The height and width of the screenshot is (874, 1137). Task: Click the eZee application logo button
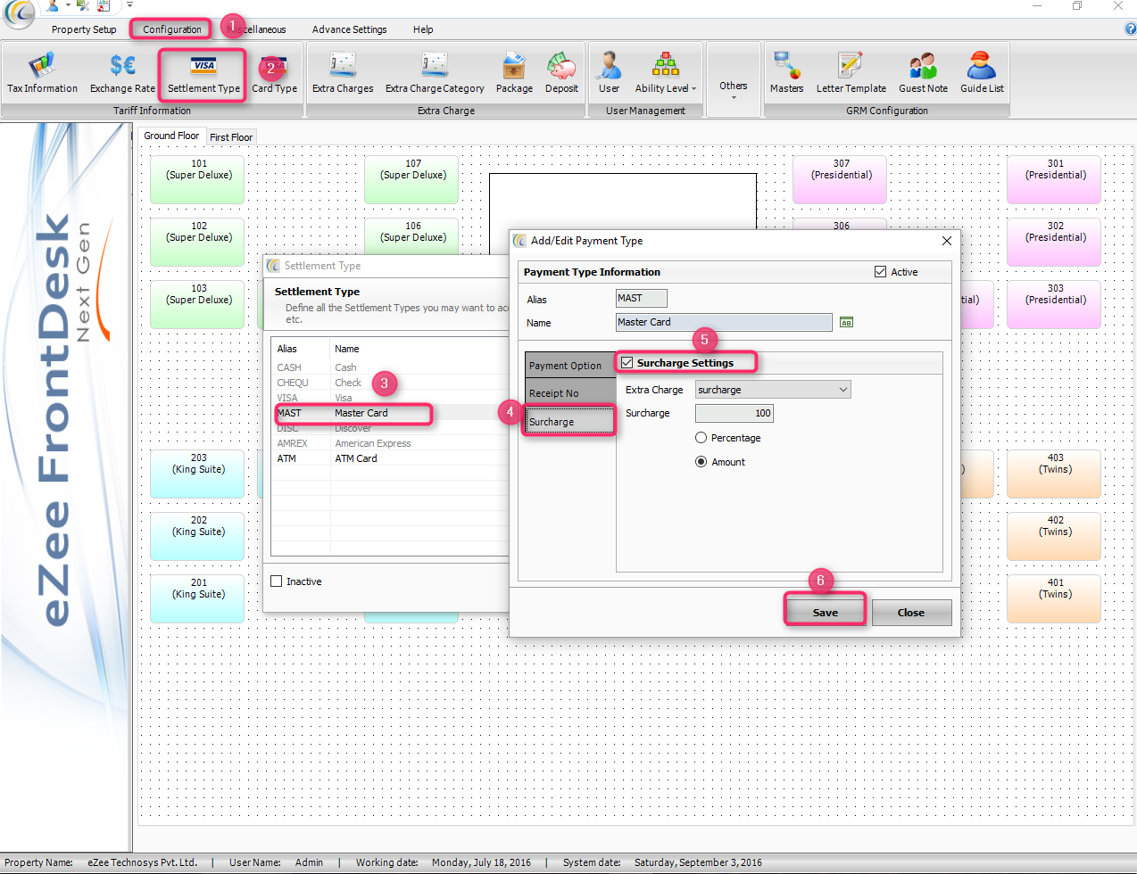19,12
